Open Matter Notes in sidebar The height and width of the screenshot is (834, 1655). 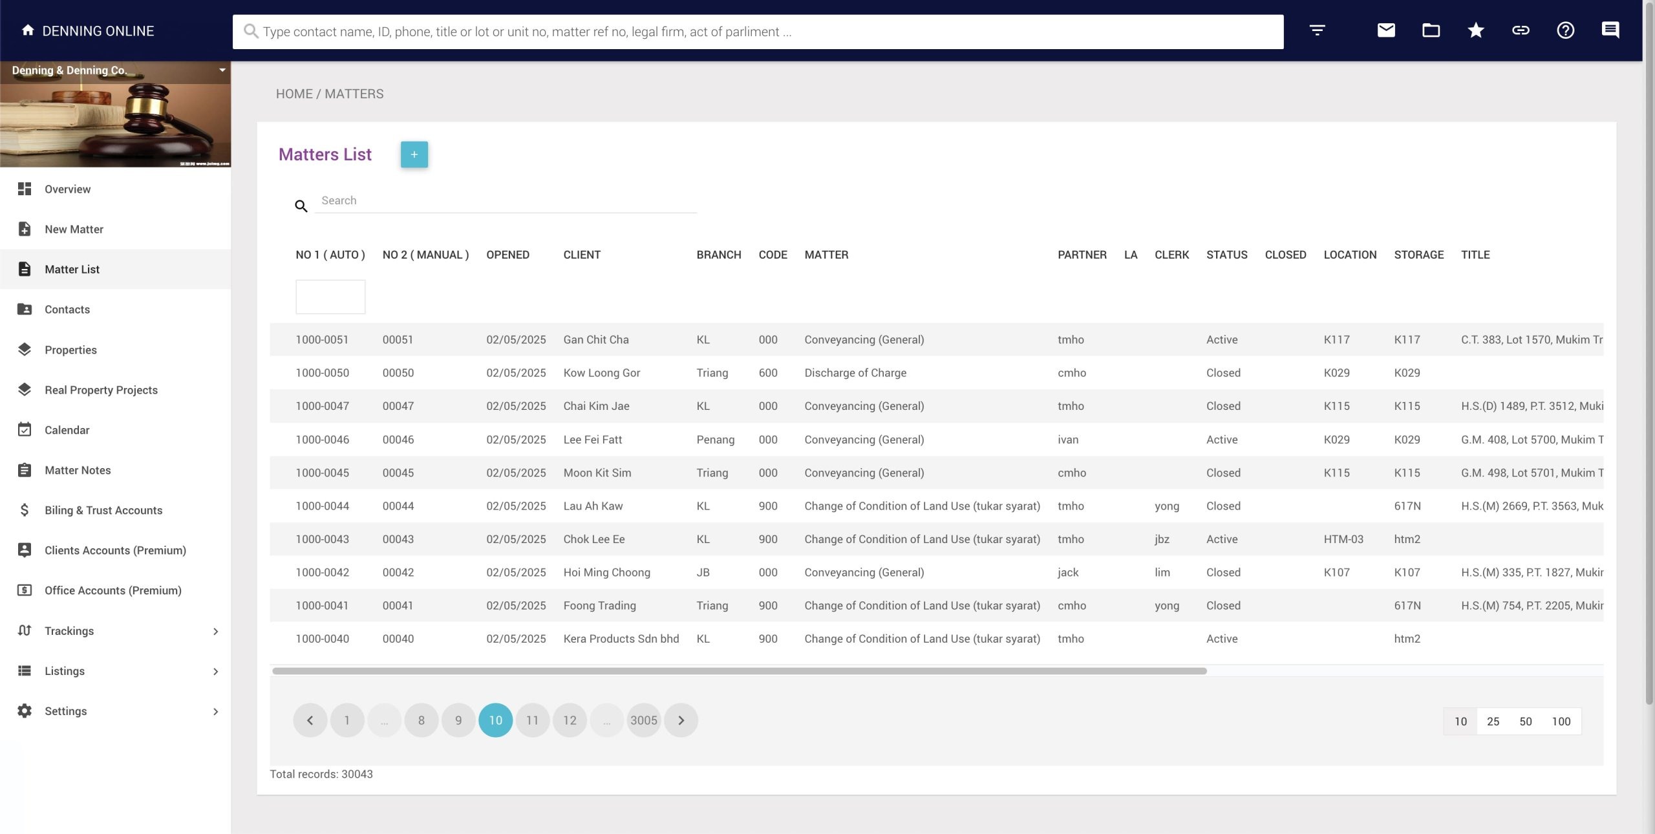pyautogui.click(x=78, y=470)
